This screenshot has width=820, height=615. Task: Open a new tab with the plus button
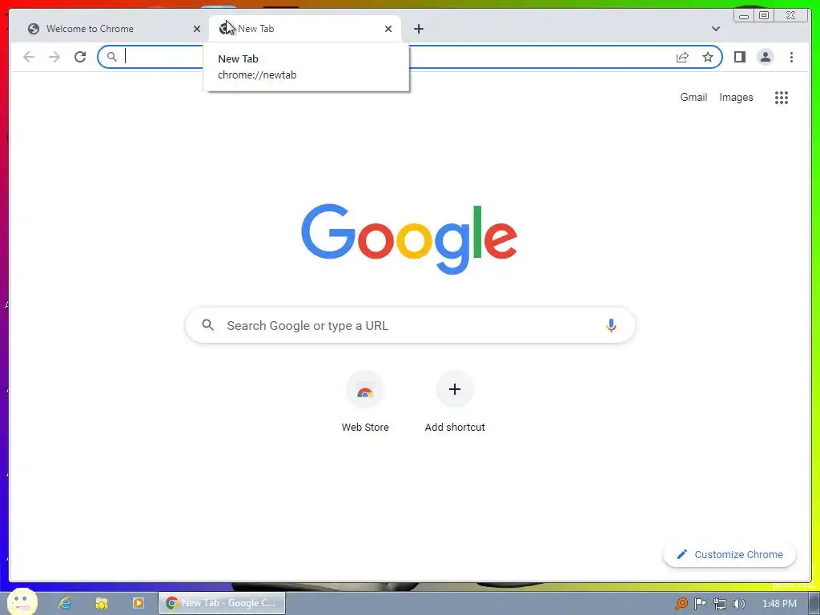418,29
